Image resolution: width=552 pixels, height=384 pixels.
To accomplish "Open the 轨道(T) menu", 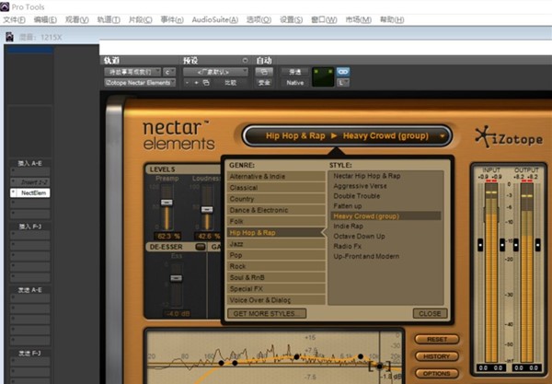I will coord(109,19).
